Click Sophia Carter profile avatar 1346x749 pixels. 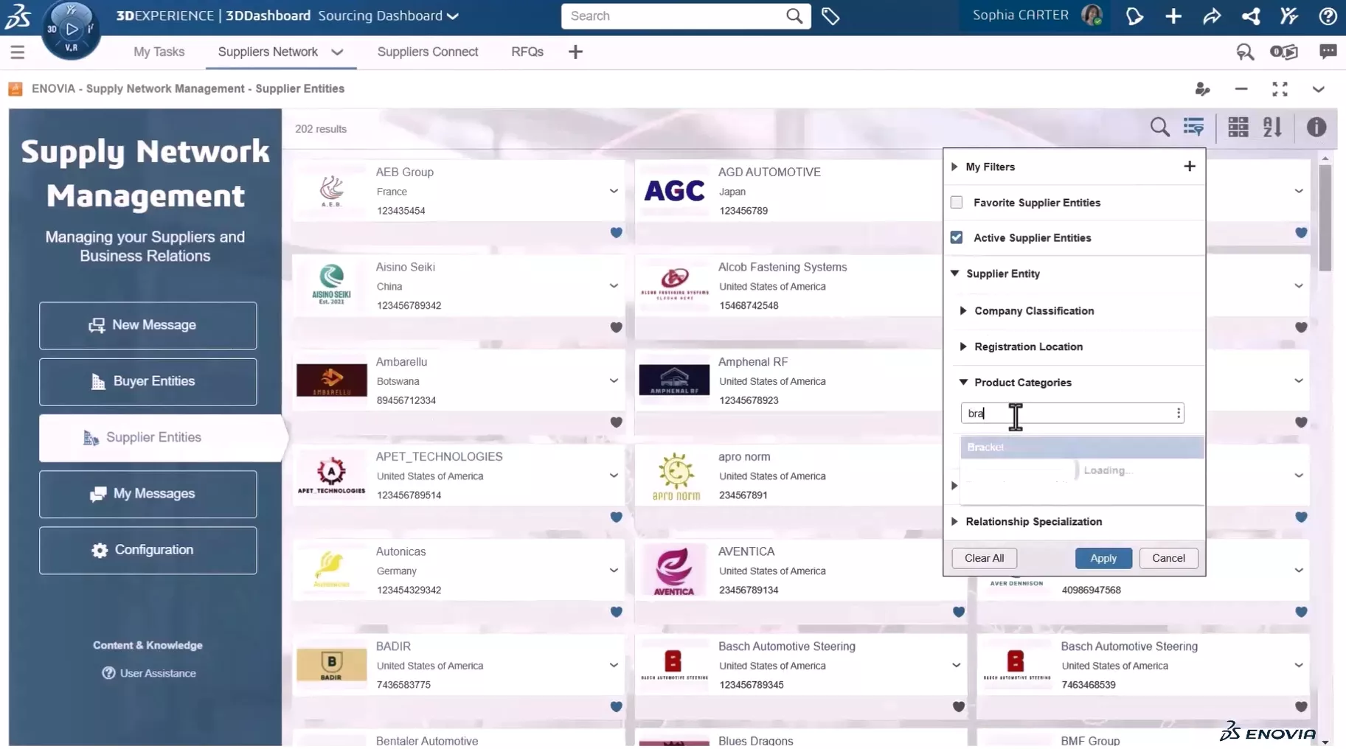pos(1092,15)
